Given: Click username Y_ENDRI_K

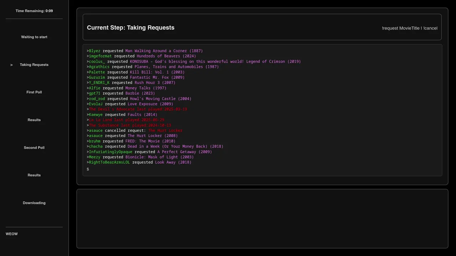Looking at the screenshot, I should pyautogui.click(x=99, y=83).
